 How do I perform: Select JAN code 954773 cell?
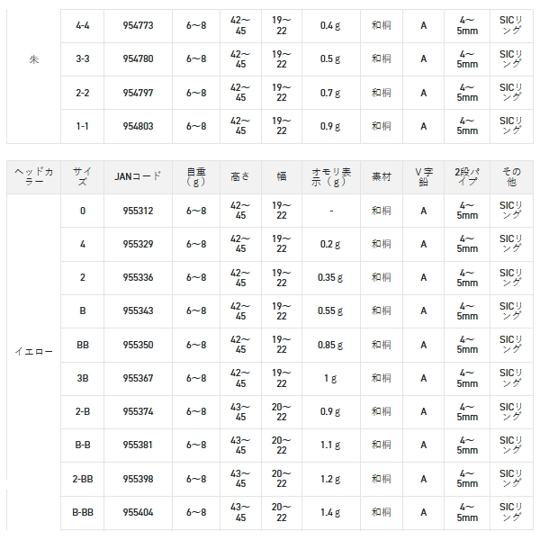[x=138, y=26]
